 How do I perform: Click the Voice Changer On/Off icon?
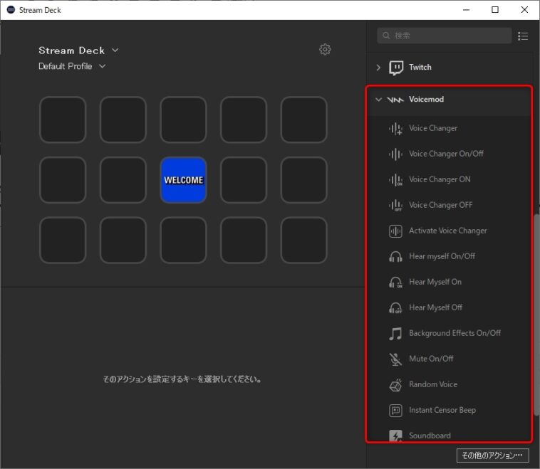point(395,154)
